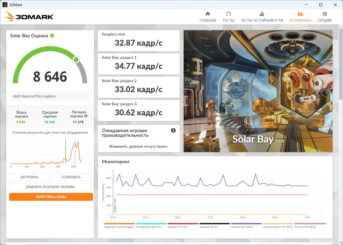Toggle Температура ЦПУ legend swatch

coord(151,223)
